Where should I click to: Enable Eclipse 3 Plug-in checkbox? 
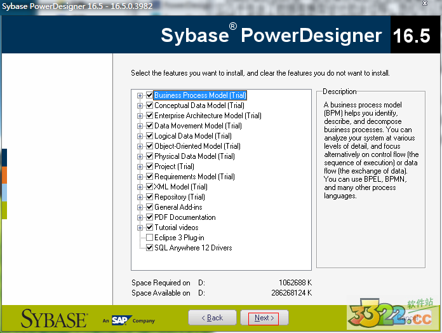[150, 237]
